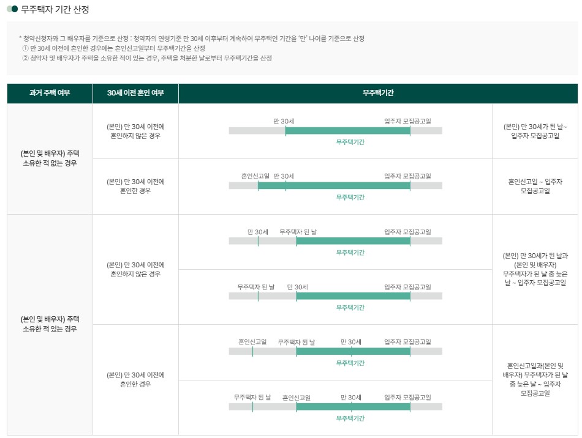Click '무주택자 된 날' label immediately following '만 30세'
Screen dimensions: 582x438
coord(298,232)
